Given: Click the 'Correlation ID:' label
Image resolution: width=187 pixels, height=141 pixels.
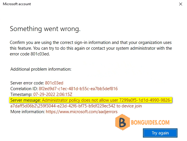Looking at the screenshot, I should point(24,88).
